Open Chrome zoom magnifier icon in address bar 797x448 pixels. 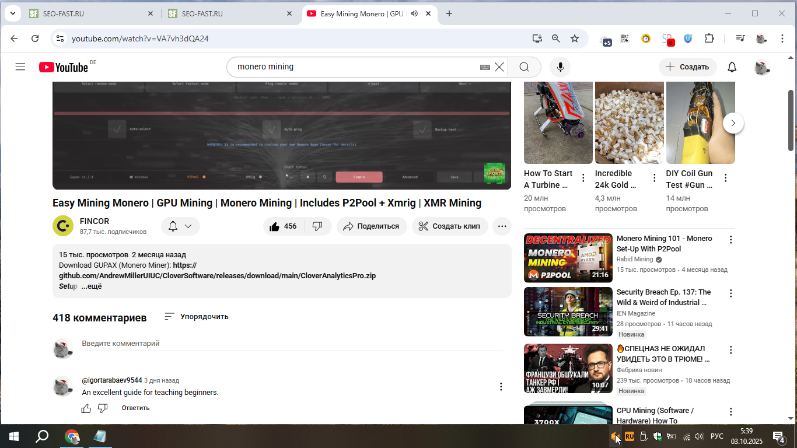coord(556,38)
